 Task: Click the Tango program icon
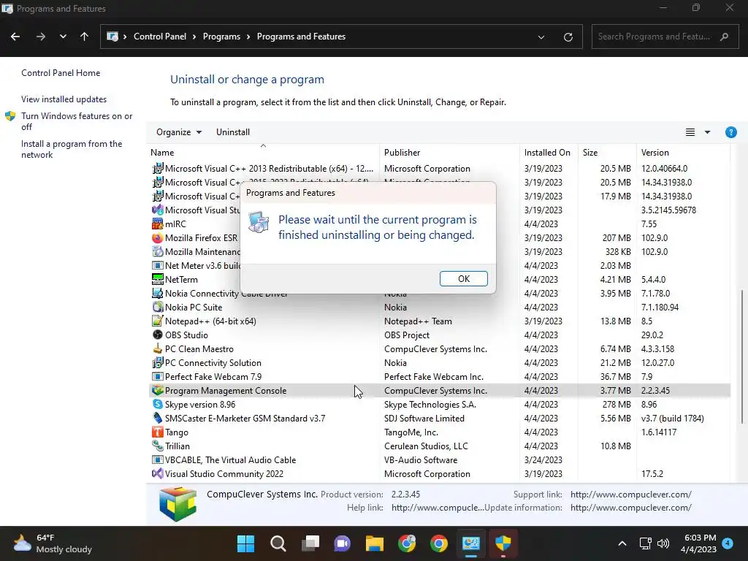pos(158,432)
